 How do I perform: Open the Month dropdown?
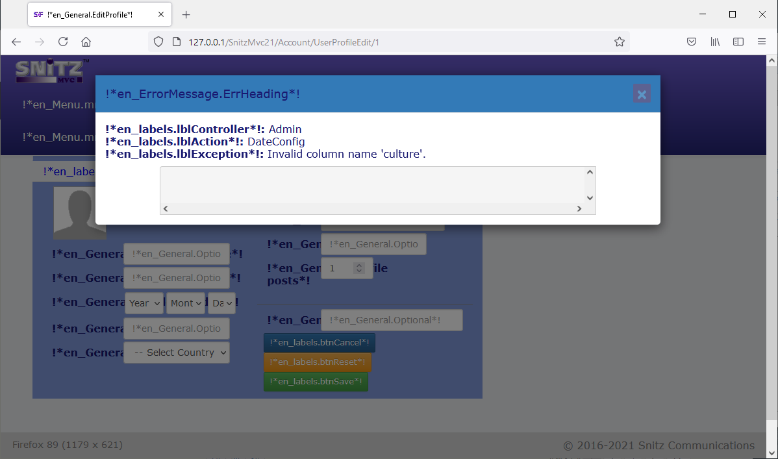pos(186,303)
